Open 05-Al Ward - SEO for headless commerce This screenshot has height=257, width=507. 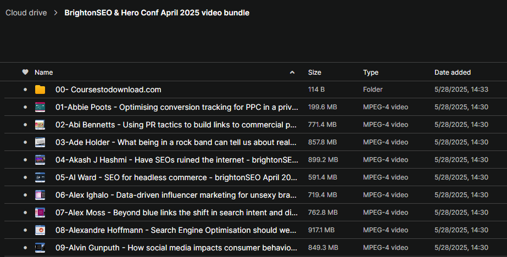pos(176,177)
